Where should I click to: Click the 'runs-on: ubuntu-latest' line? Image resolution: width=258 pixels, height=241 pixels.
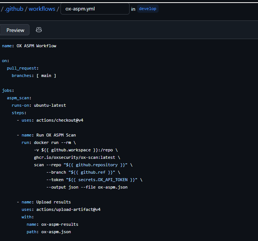tap(39, 105)
